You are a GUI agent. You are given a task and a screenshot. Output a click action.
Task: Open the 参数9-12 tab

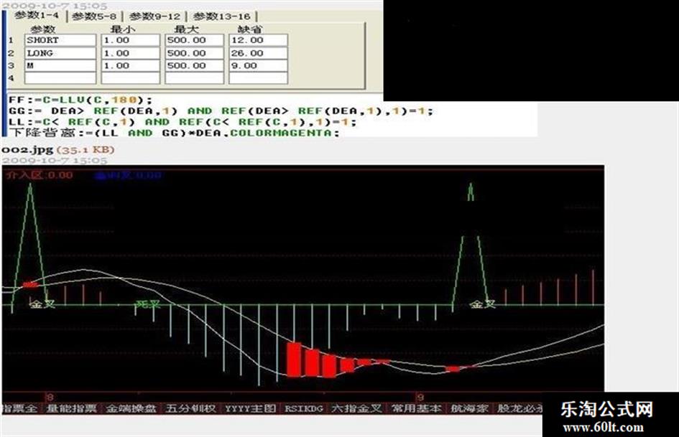154,17
